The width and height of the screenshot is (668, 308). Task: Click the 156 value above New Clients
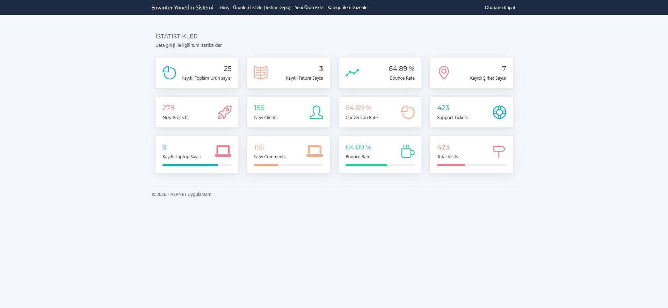click(x=259, y=108)
